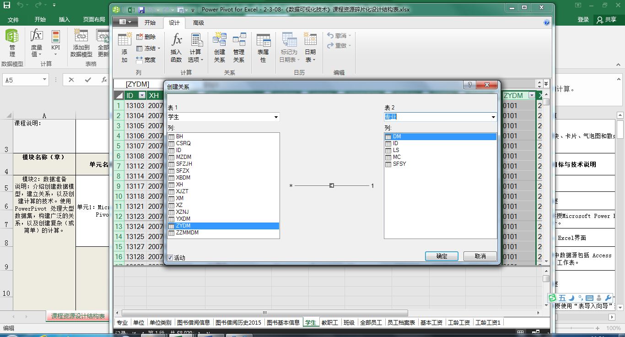The width and height of the screenshot is (625, 337).
Task: Toggle the 活动 checkbox in dialog
Action: click(170, 257)
